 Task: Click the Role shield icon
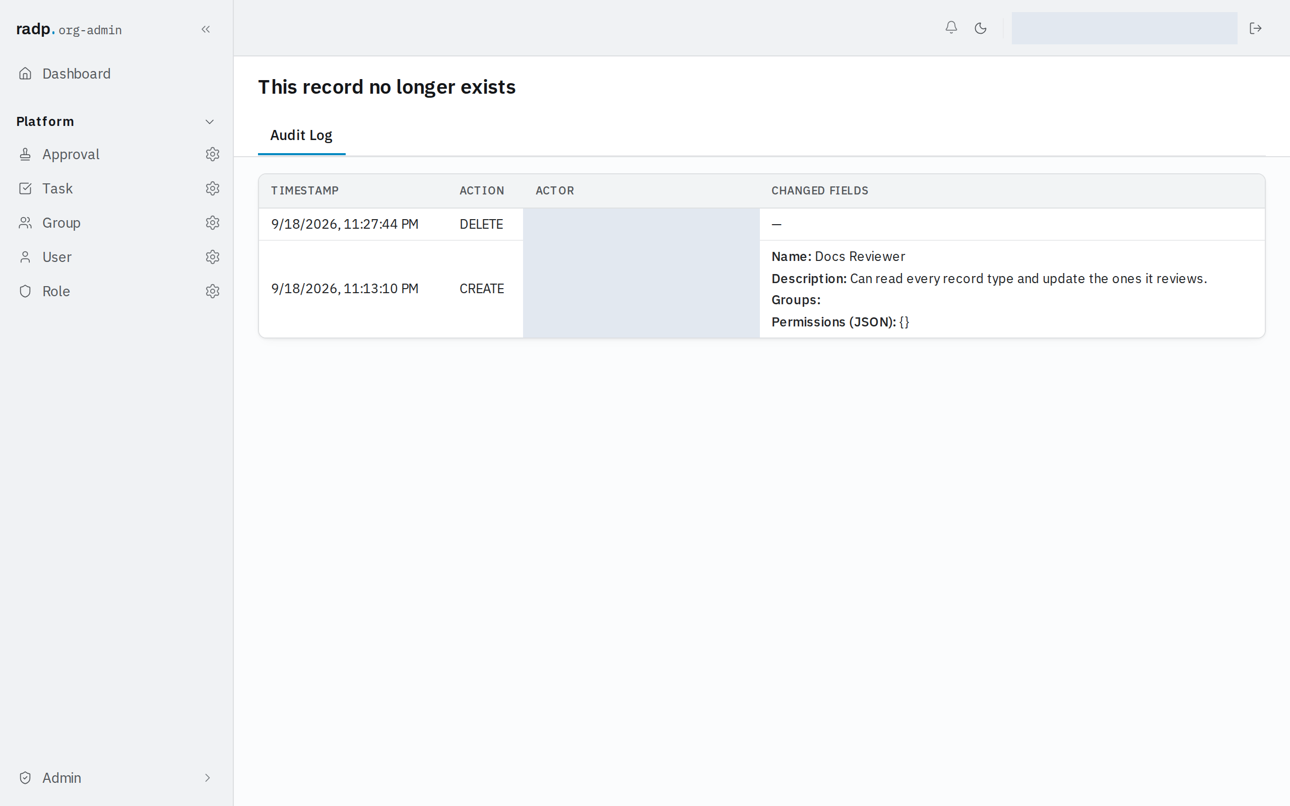(x=25, y=291)
